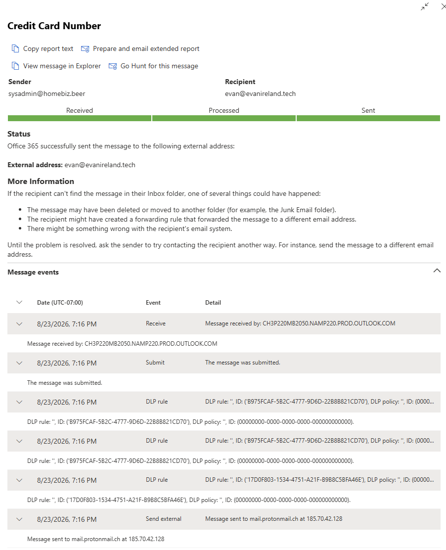Click the Date (UTC-07:00) column header

[60, 302]
